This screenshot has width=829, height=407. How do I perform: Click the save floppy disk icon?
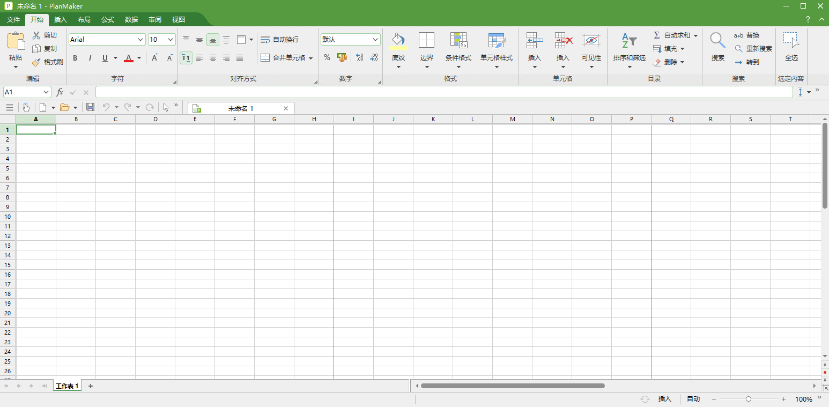90,107
